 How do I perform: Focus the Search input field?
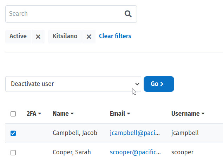[x=63, y=14]
